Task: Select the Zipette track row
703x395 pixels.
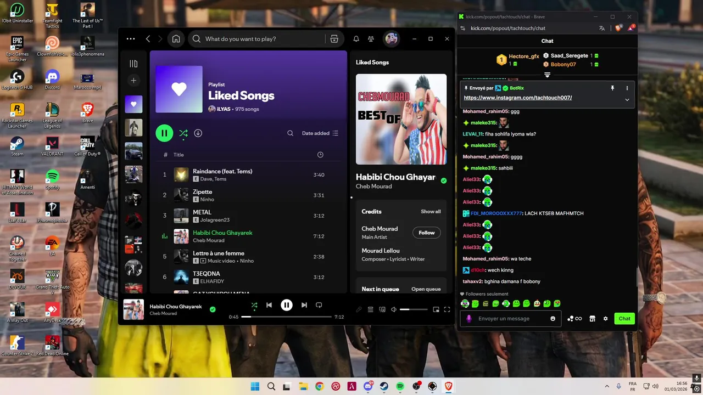Action: click(x=248, y=195)
